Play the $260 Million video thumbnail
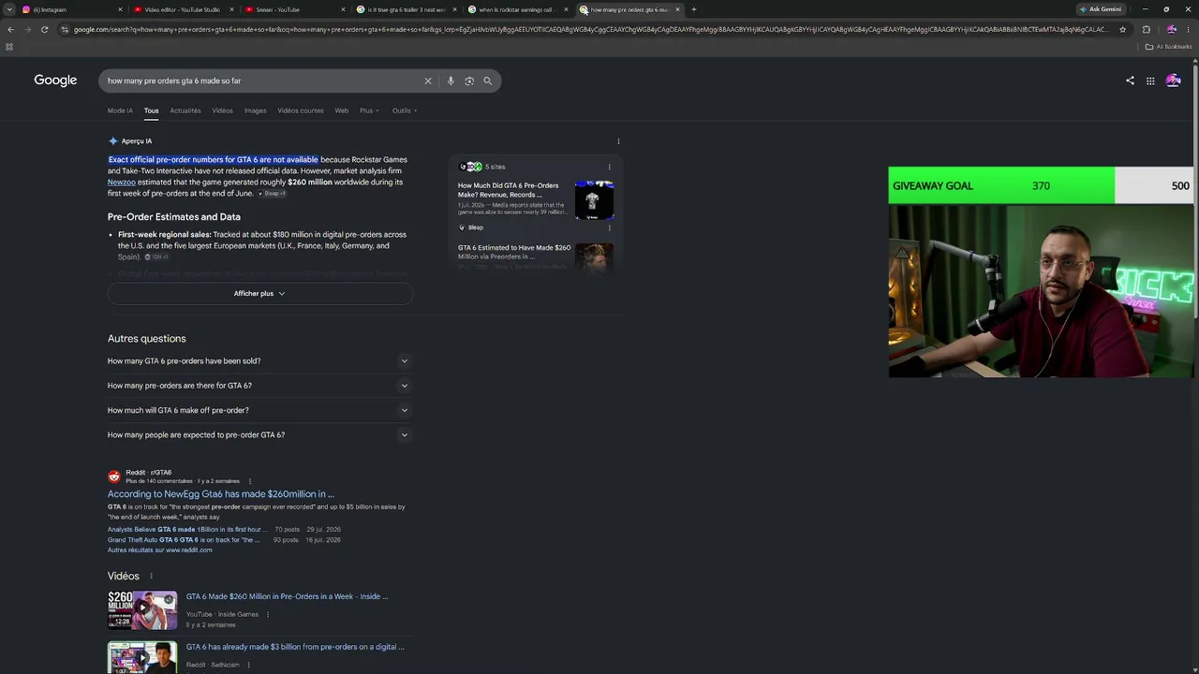 [x=142, y=610]
